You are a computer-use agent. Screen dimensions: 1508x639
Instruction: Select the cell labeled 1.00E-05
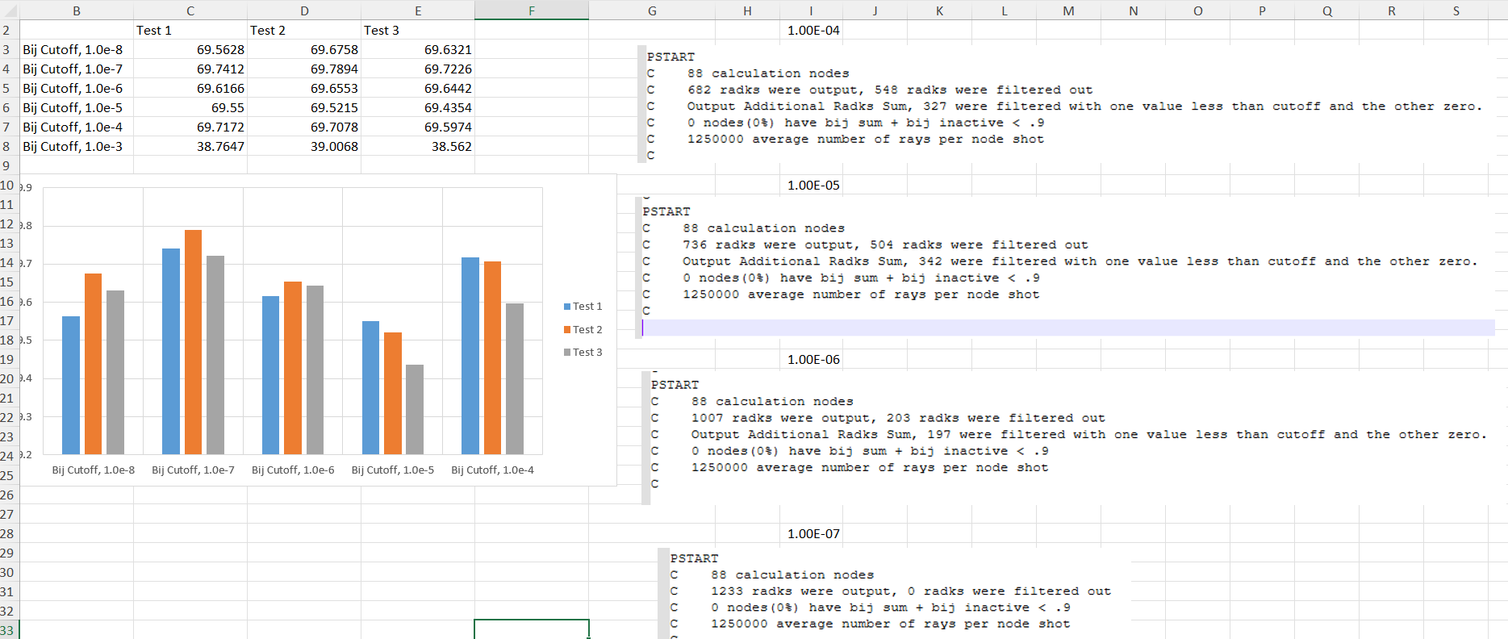[811, 185]
